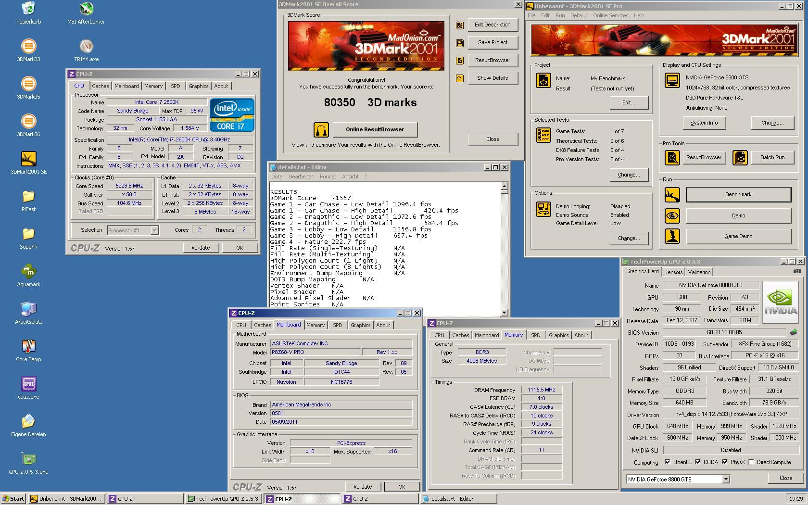This screenshot has height=505, width=808.
Task: Enable the DirectCompute checkbox in GPU-Z
Action: coord(751,462)
